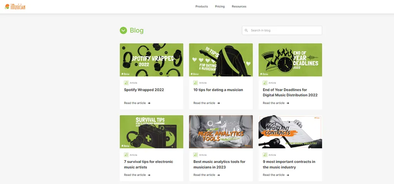The image size is (394, 184).
Task: Click arrow icon under 7 survival tips article
Action: [149, 175]
